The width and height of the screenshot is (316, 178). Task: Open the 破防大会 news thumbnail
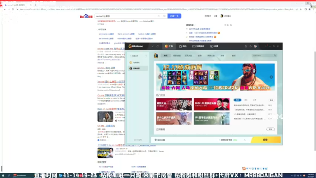click(x=174, y=104)
